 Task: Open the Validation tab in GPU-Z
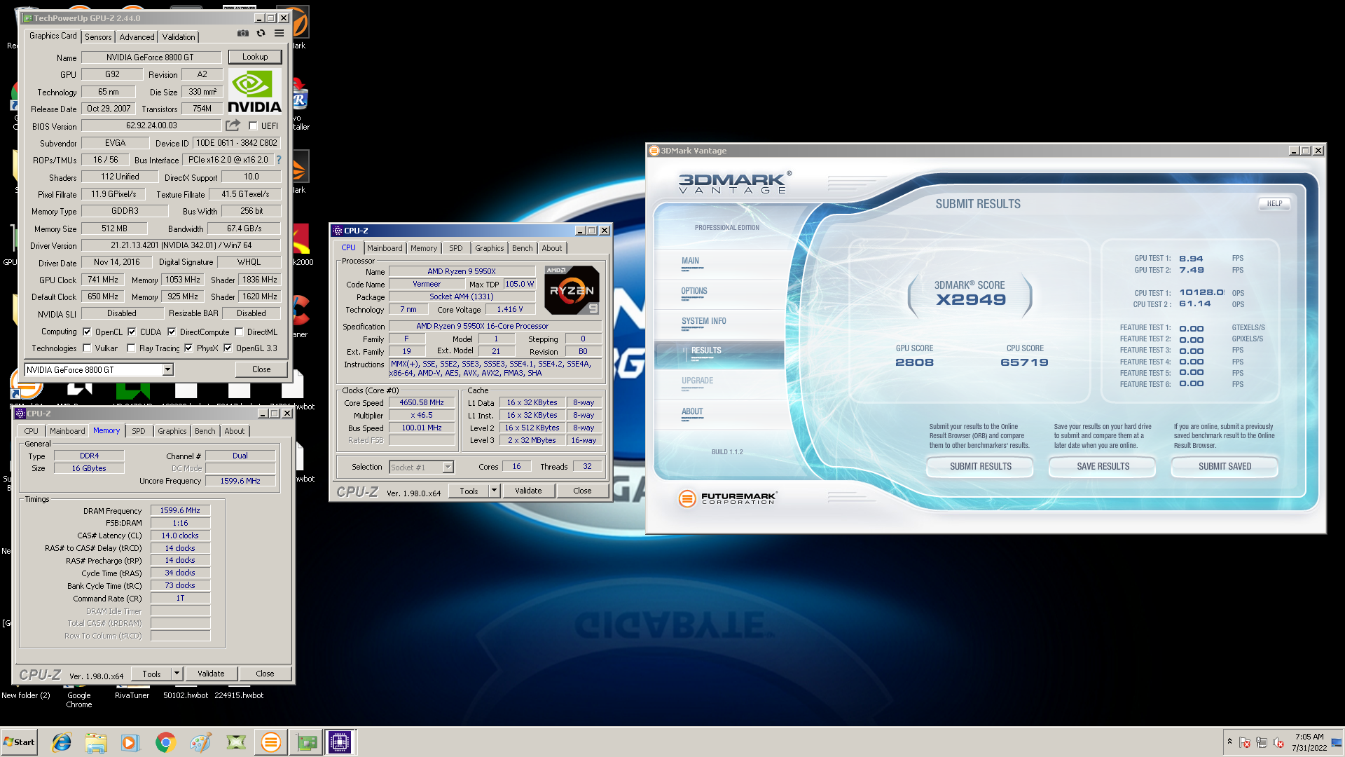(x=179, y=37)
